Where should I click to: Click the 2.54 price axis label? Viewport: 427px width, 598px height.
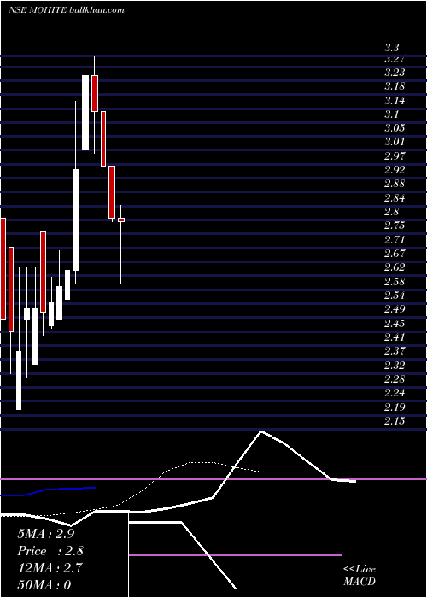point(395,296)
